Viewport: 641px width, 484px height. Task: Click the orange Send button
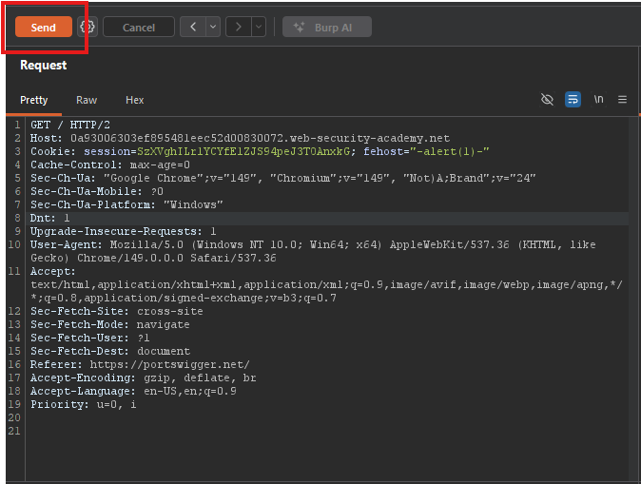point(44,27)
